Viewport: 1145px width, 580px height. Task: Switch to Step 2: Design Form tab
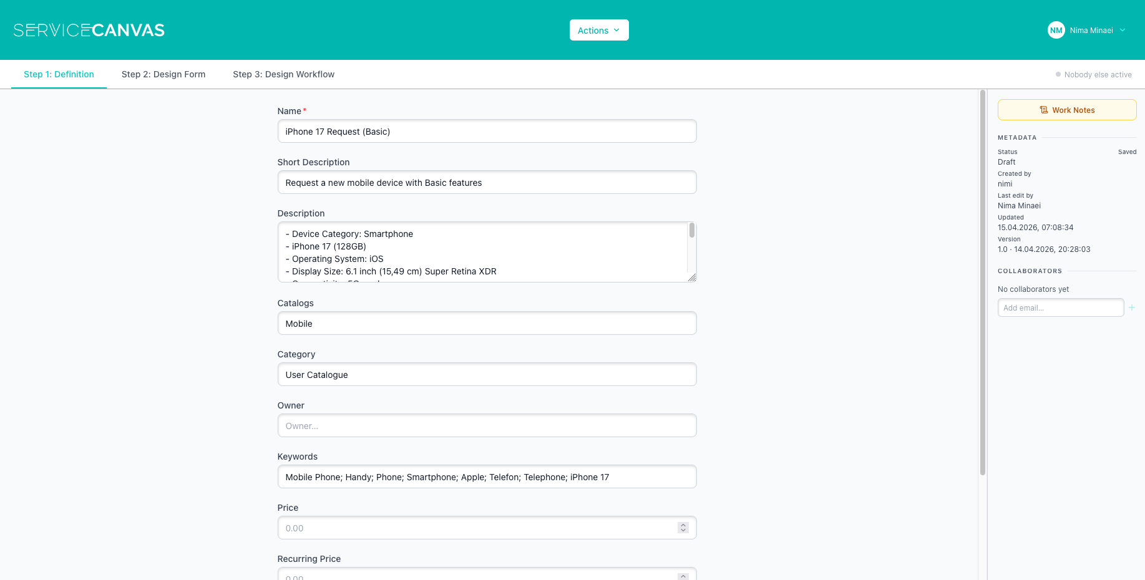[163, 74]
